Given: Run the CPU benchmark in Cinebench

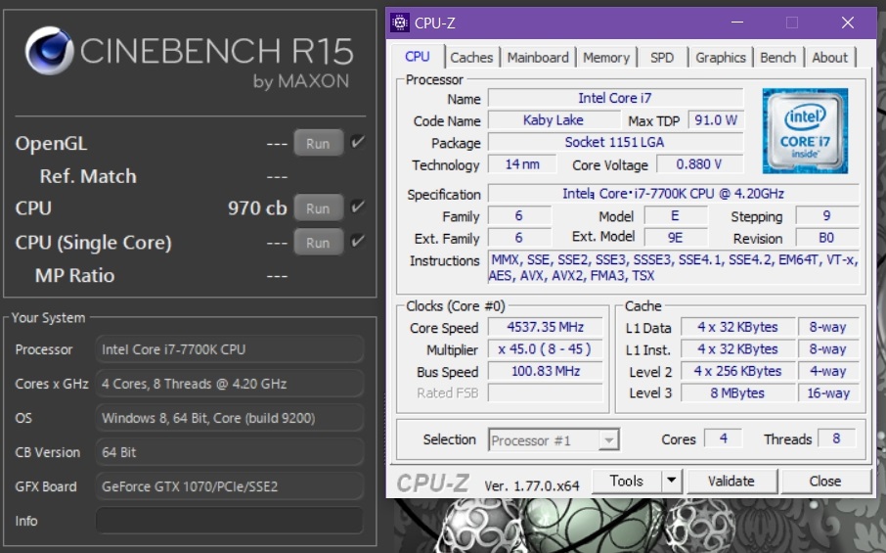Looking at the screenshot, I should click(318, 208).
